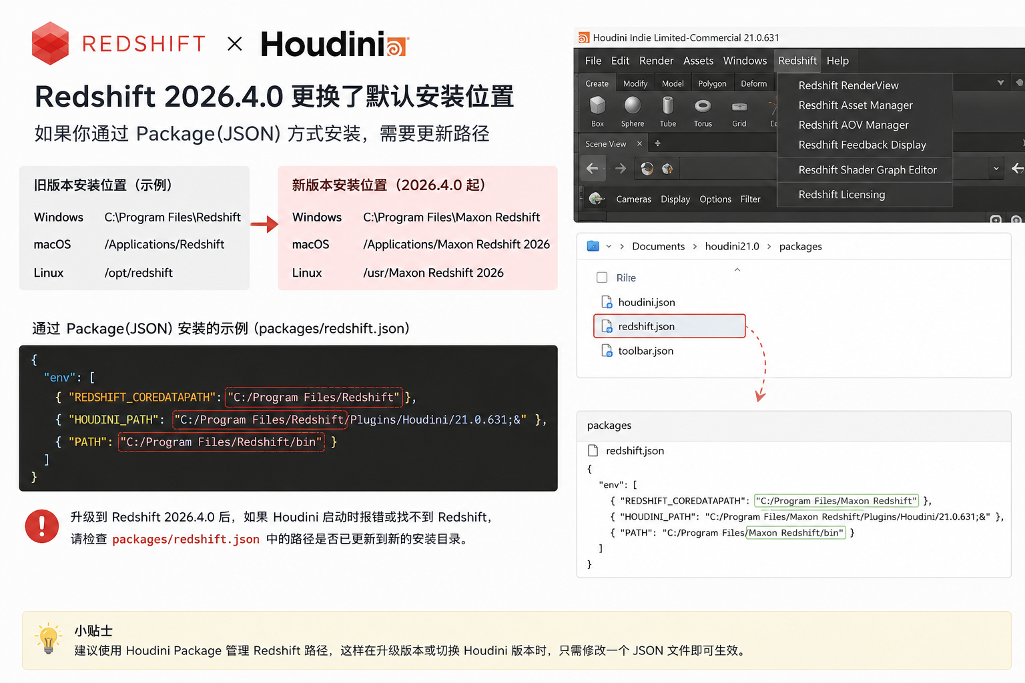Expand the chevron next to the folder icon
Viewport: 1025px width, 683px height.
[609, 246]
